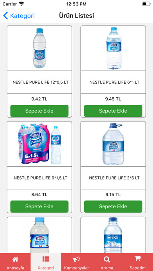
Task: Tap the Wi-Fi icon in status bar
Action: pos(21,4)
